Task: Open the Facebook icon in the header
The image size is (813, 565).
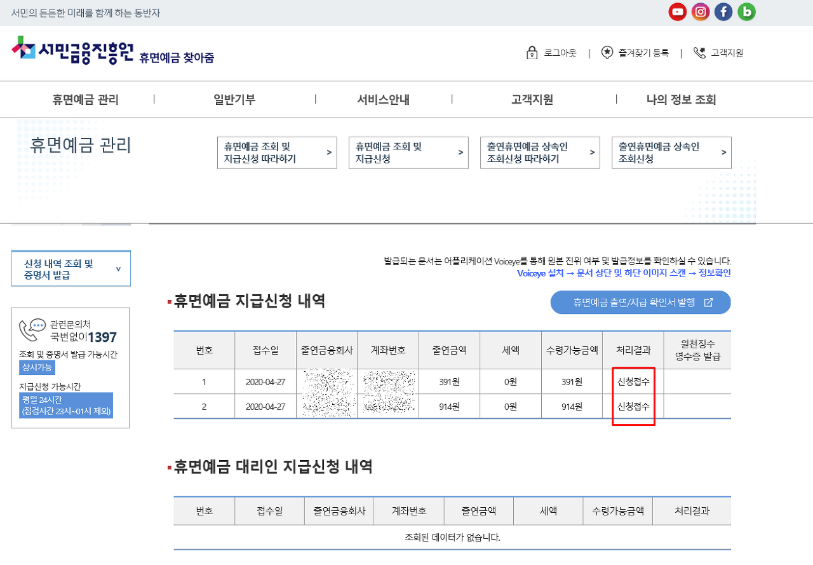Action: [723, 11]
